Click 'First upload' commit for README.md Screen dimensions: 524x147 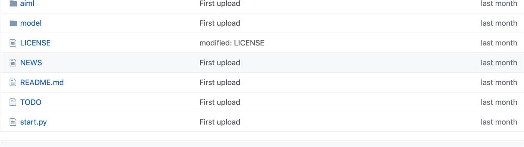click(x=220, y=82)
